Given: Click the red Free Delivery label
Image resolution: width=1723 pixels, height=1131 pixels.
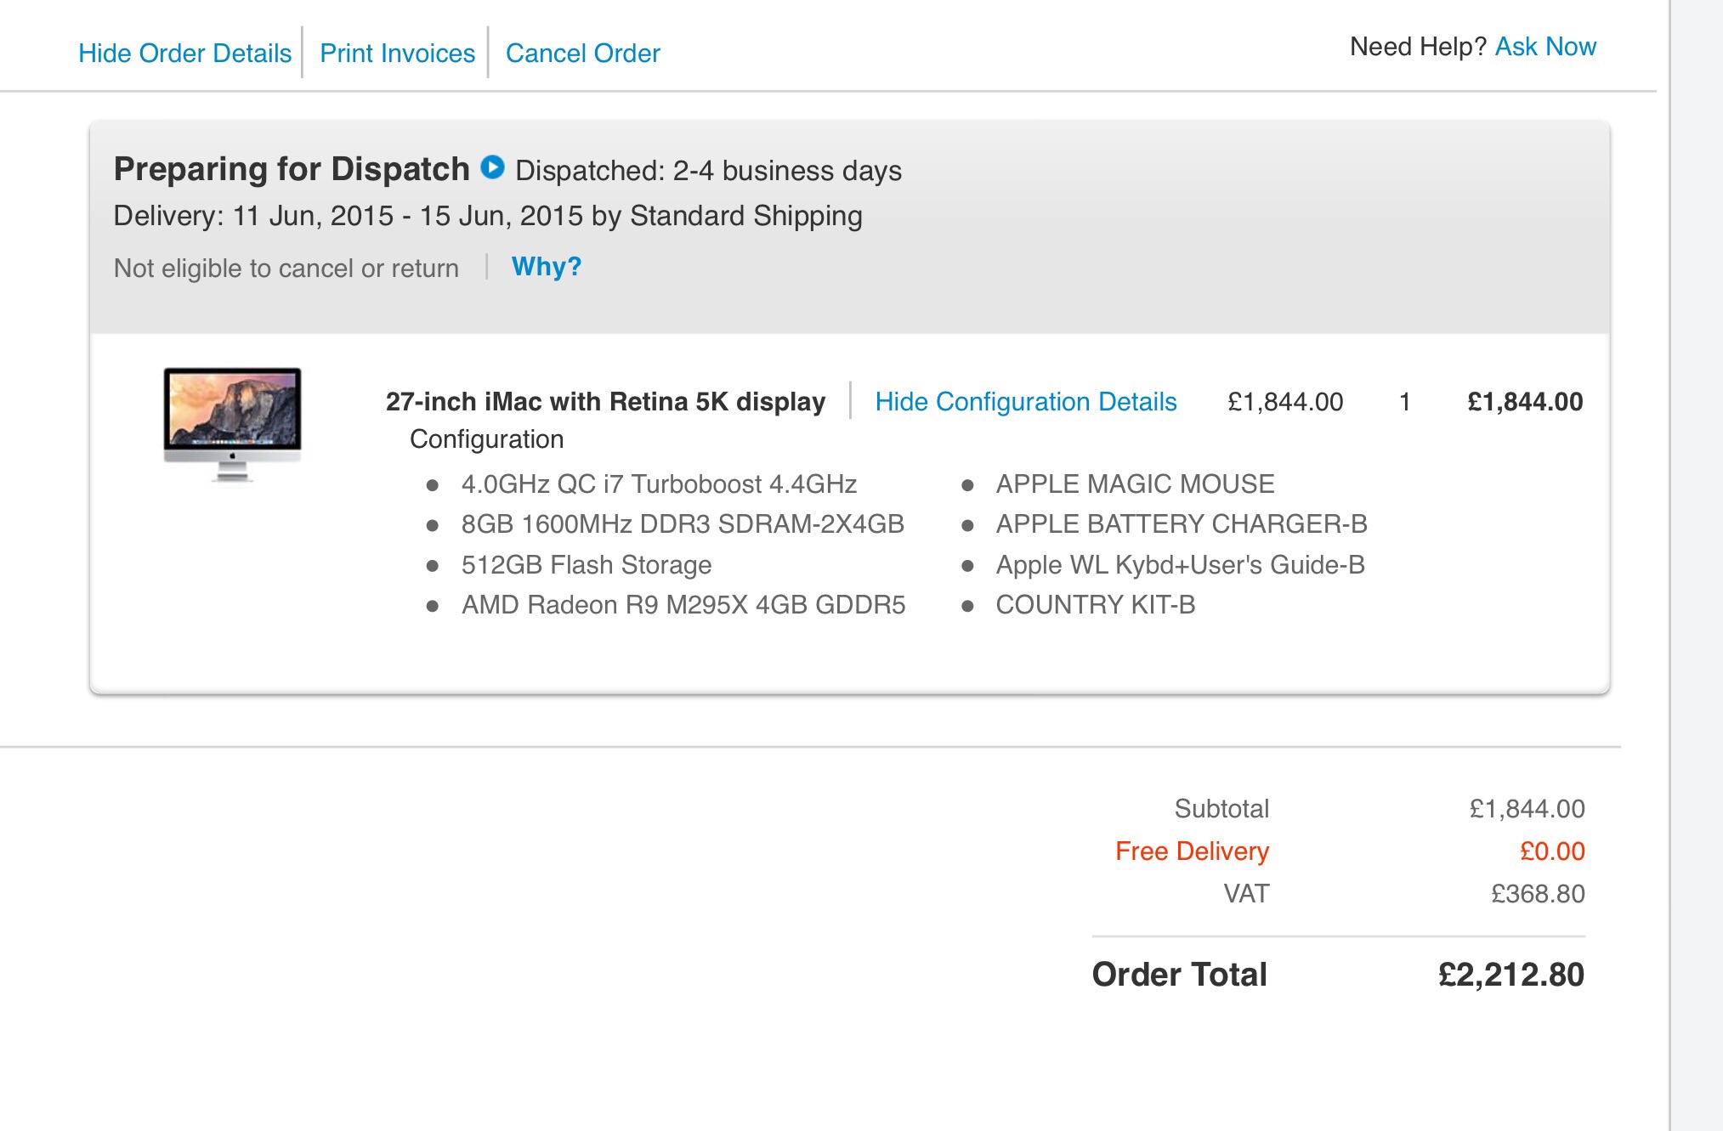Looking at the screenshot, I should click(x=1191, y=851).
